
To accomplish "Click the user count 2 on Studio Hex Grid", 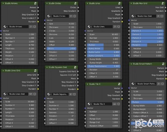I will click(x=158, y=16).
